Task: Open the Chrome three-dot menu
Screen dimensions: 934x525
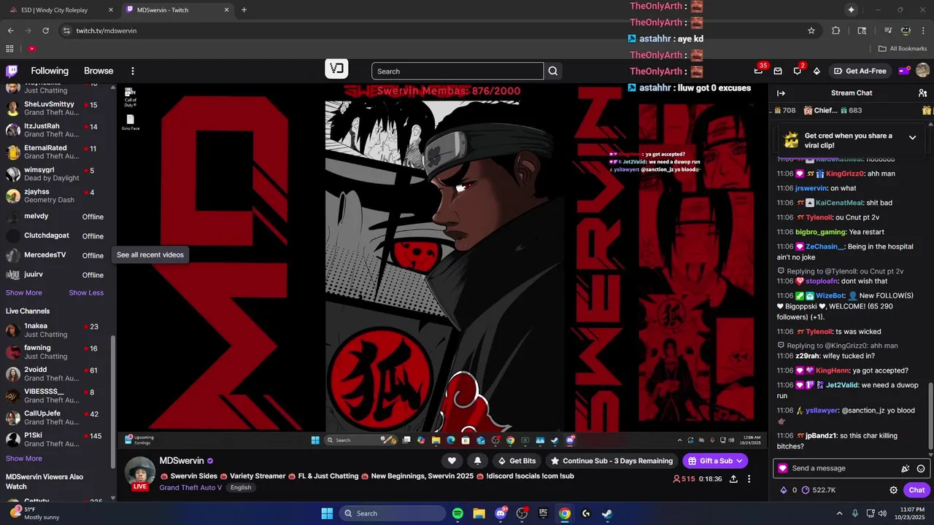Action: pyautogui.click(x=923, y=31)
